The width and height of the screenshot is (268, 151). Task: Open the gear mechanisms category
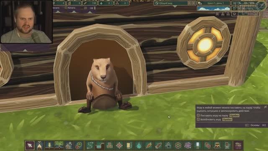click(178, 146)
